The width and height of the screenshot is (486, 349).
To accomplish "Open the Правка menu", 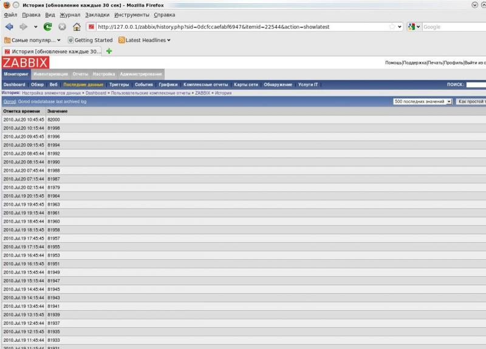I will 32,15.
